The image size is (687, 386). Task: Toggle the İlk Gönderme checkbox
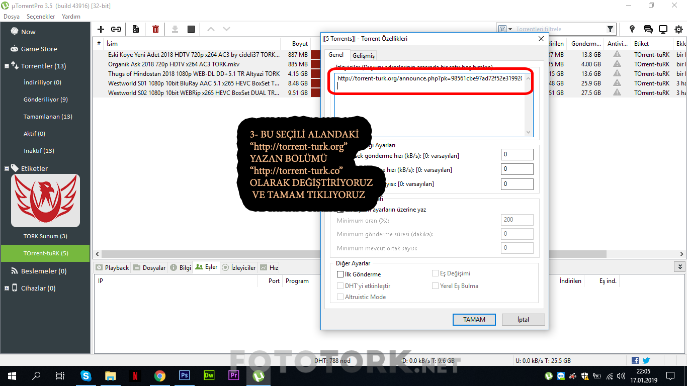point(340,274)
